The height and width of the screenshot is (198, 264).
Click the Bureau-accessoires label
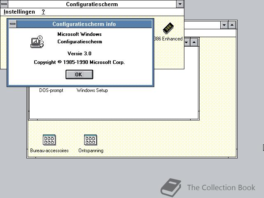(49, 151)
